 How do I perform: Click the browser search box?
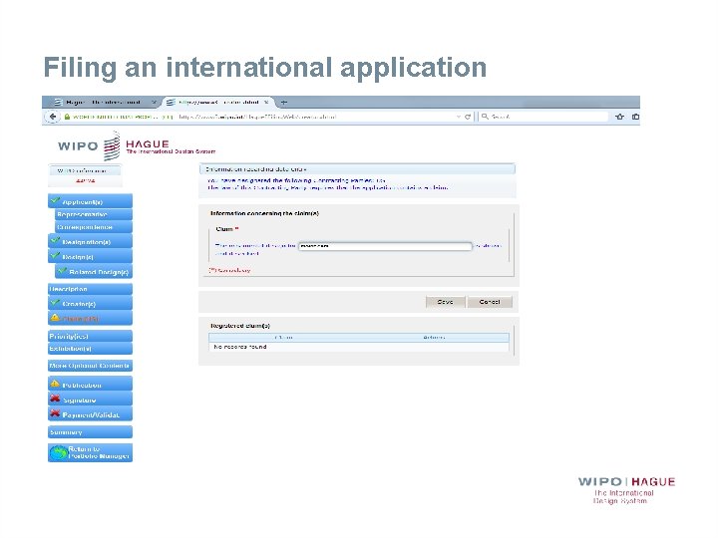pos(543,117)
